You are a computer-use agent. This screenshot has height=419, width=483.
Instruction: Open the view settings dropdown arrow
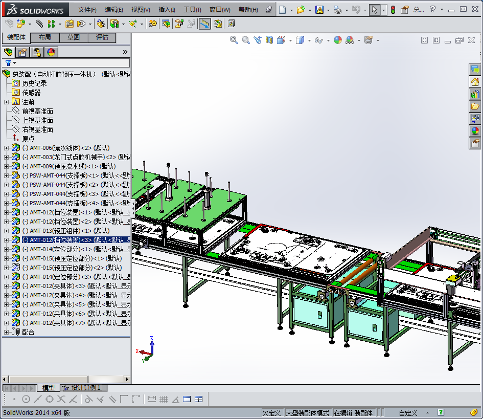coord(378,40)
